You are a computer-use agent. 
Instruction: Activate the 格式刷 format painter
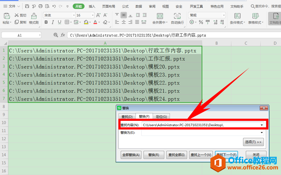click(34, 19)
